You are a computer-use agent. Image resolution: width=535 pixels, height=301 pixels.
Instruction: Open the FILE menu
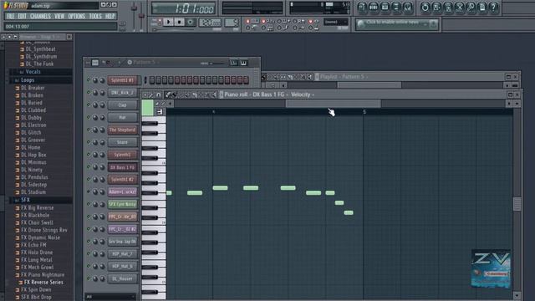point(11,16)
